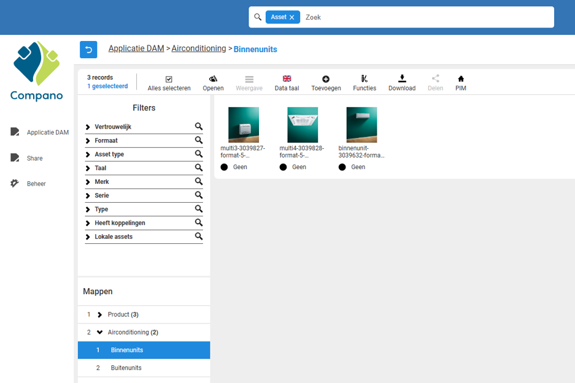Screen dimensions: 575x383
Task: Click the Toevoegen plus icon
Action: [326, 79]
